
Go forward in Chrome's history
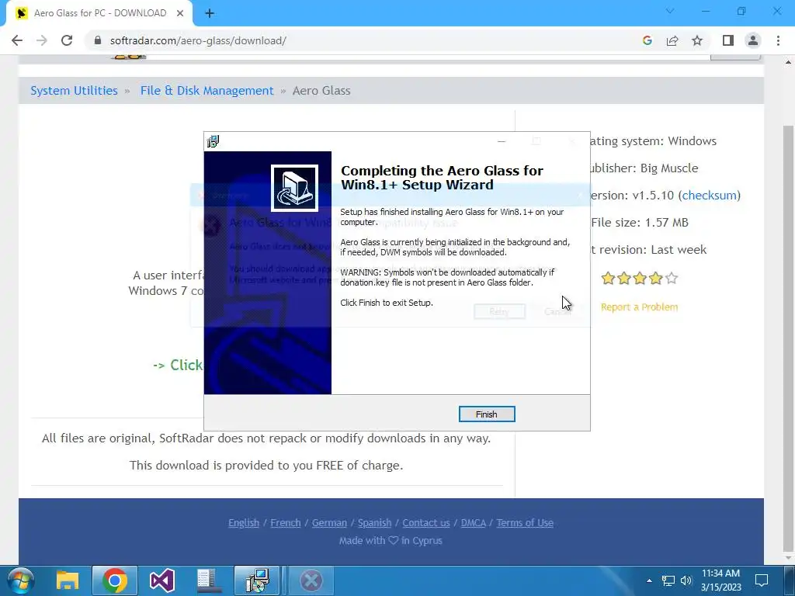pos(42,40)
